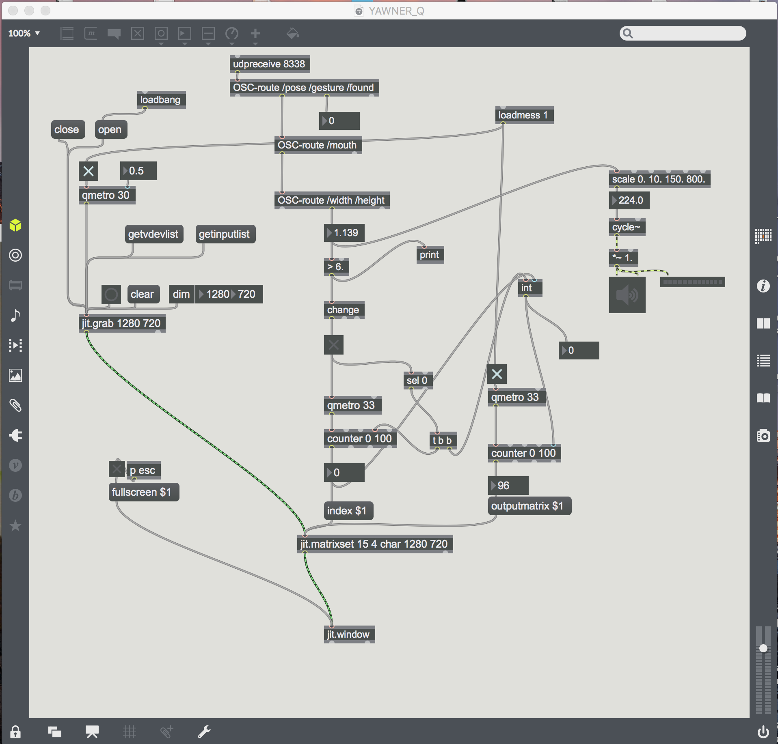Open the 100% zoom dropdown
The height and width of the screenshot is (744, 778).
pyautogui.click(x=24, y=33)
